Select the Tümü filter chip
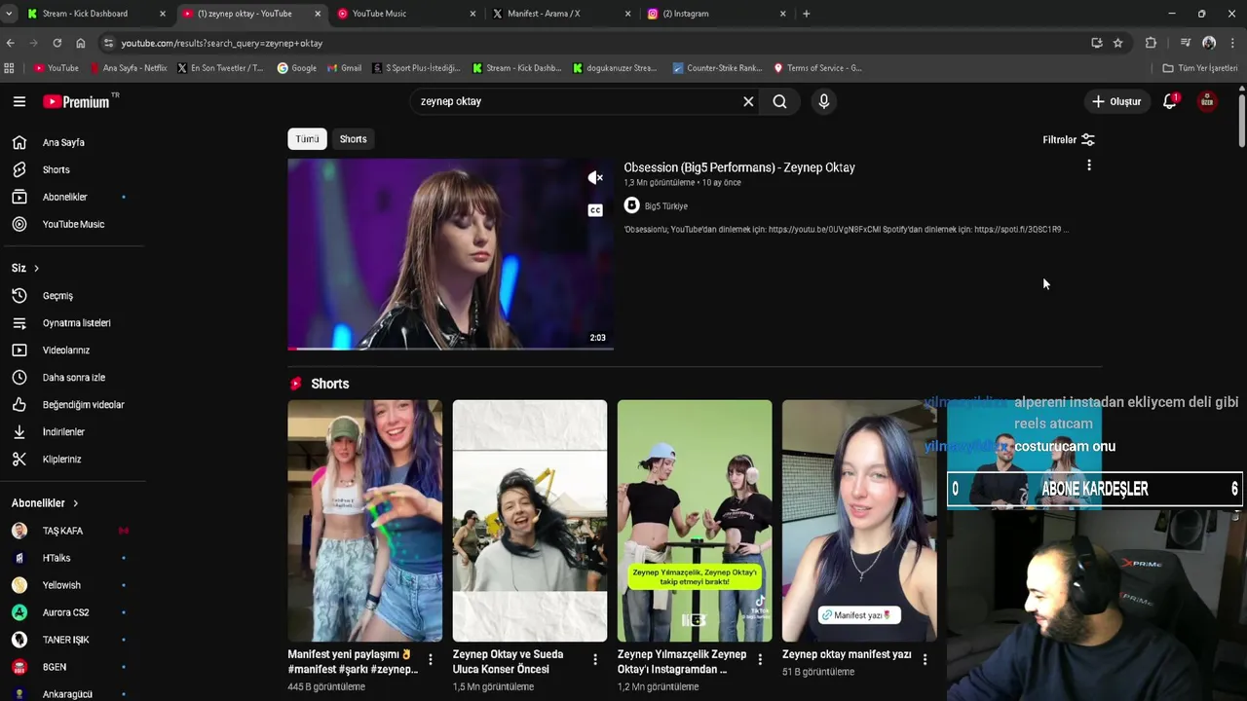The image size is (1247, 701). (307, 139)
